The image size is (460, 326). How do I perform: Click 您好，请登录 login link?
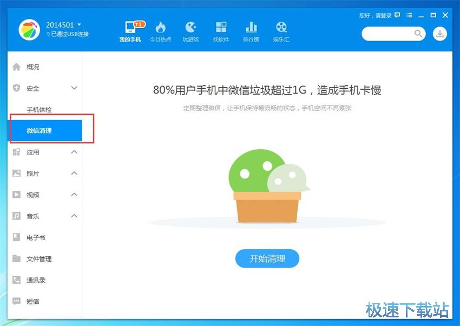[375, 15]
